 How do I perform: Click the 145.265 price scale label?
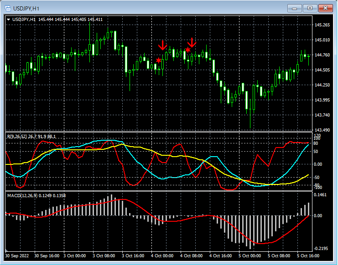[x=322, y=25]
